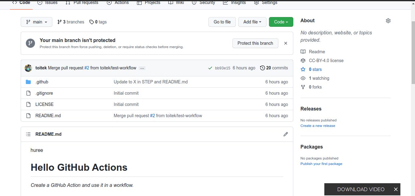Click the branch icon in protection banner
Viewport: 415px width, 196px height.
coord(30,43)
